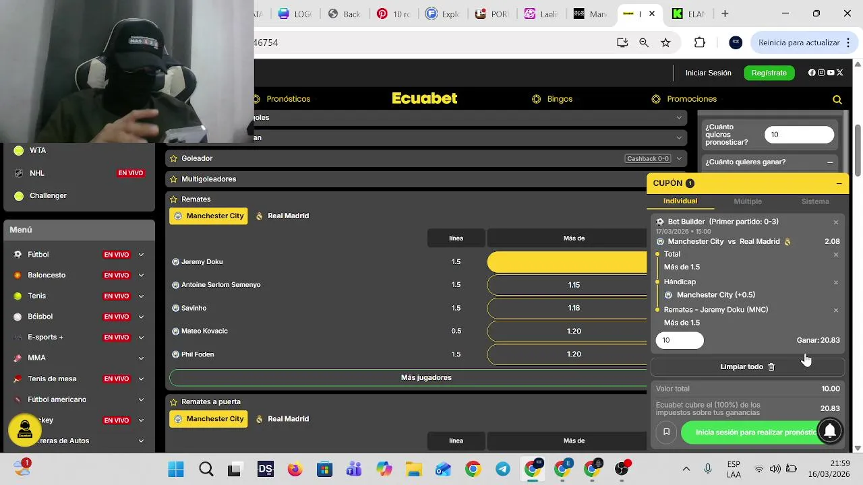Viewport: 863px width, 485px height.
Task: Click the install app icon in address bar
Action: point(622,42)
